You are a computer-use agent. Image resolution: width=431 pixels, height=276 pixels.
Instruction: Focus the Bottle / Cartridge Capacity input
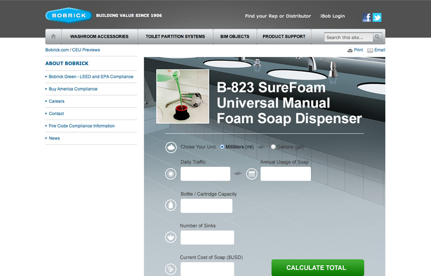coord(206,206)
